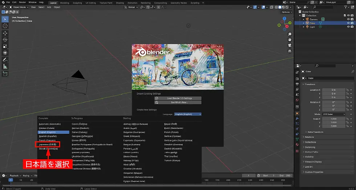This screenshot has width=356, height=190.
Task: Hide the Cube using its eye icon
Action: click(348, 23)
